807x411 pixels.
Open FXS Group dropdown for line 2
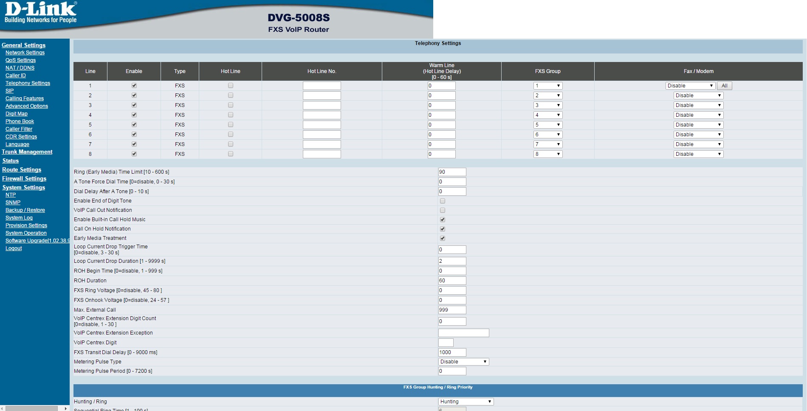pyautogui.click(x=547, y=96)
